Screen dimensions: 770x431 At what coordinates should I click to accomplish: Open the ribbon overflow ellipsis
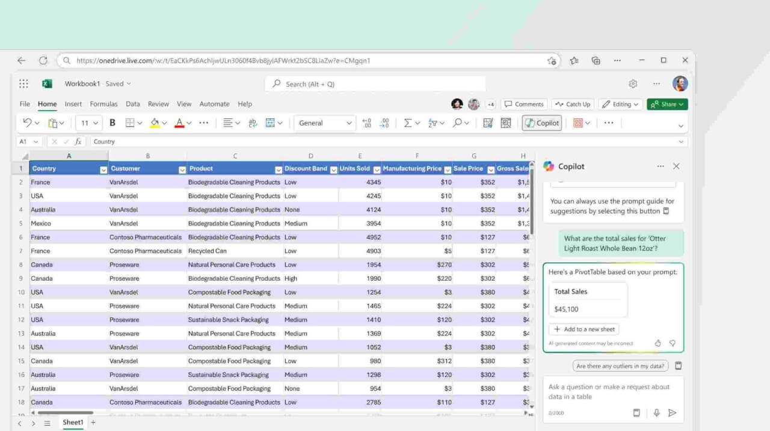[609, 123]
